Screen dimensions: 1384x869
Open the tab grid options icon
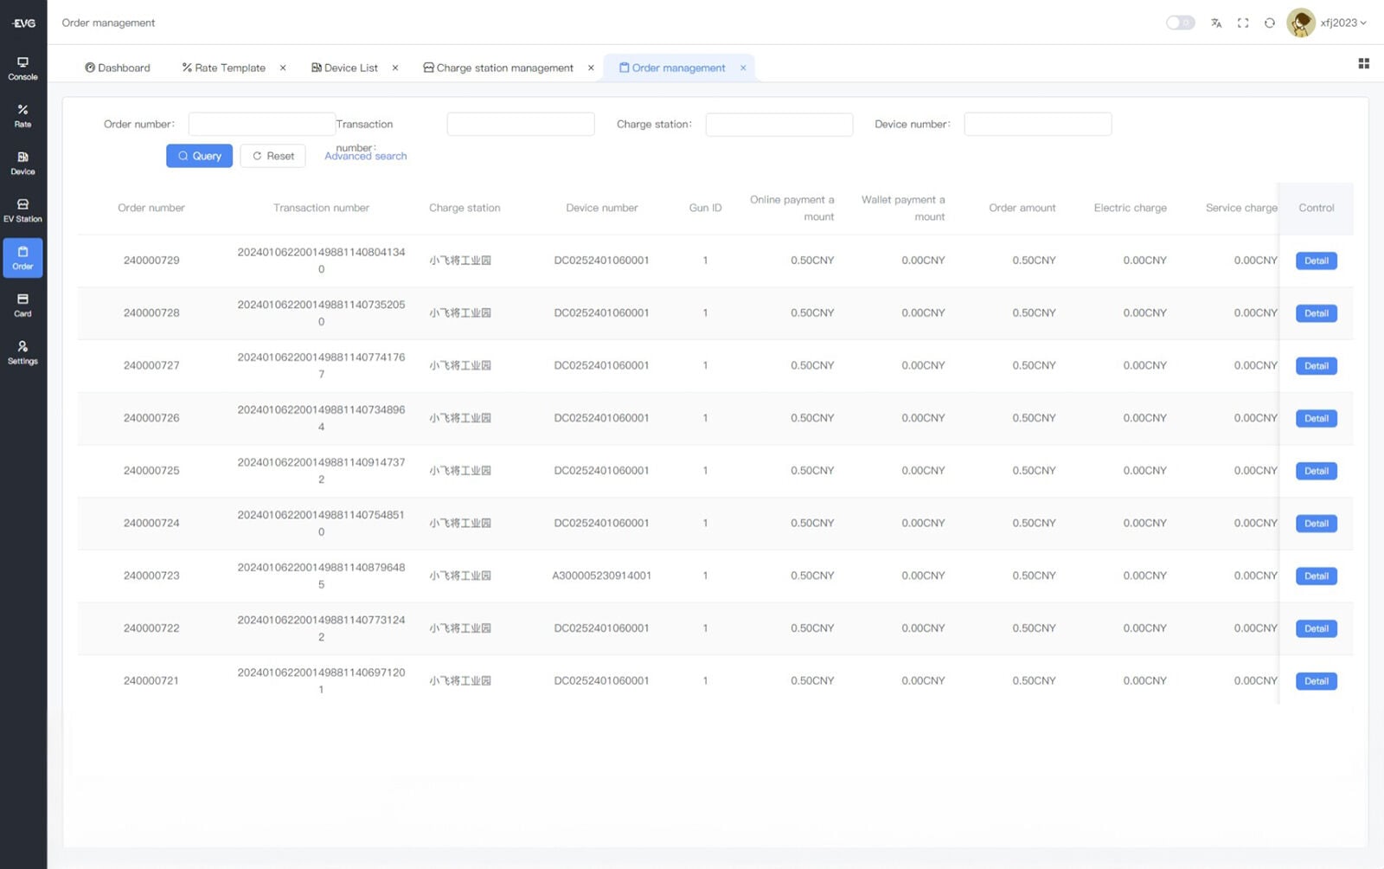[1363, 63]
